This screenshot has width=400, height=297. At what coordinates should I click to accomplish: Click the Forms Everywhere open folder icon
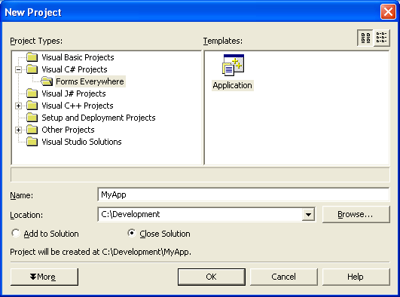coord(47,81)
